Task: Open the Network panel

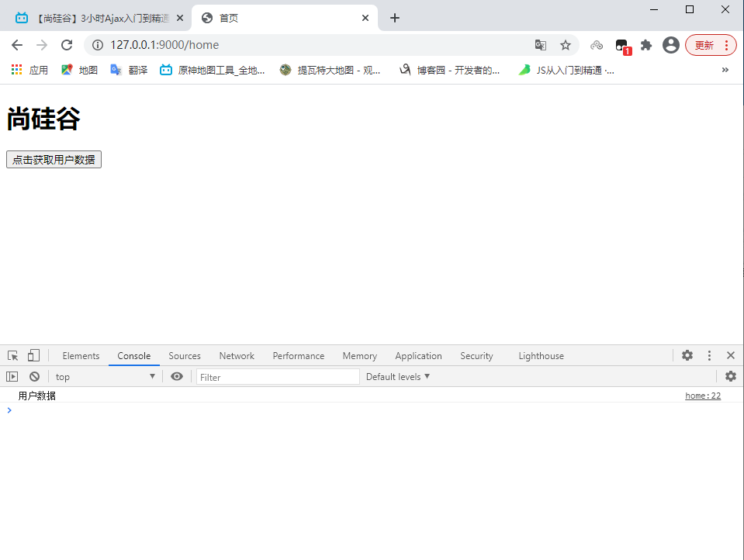Action: click(237, 356)
